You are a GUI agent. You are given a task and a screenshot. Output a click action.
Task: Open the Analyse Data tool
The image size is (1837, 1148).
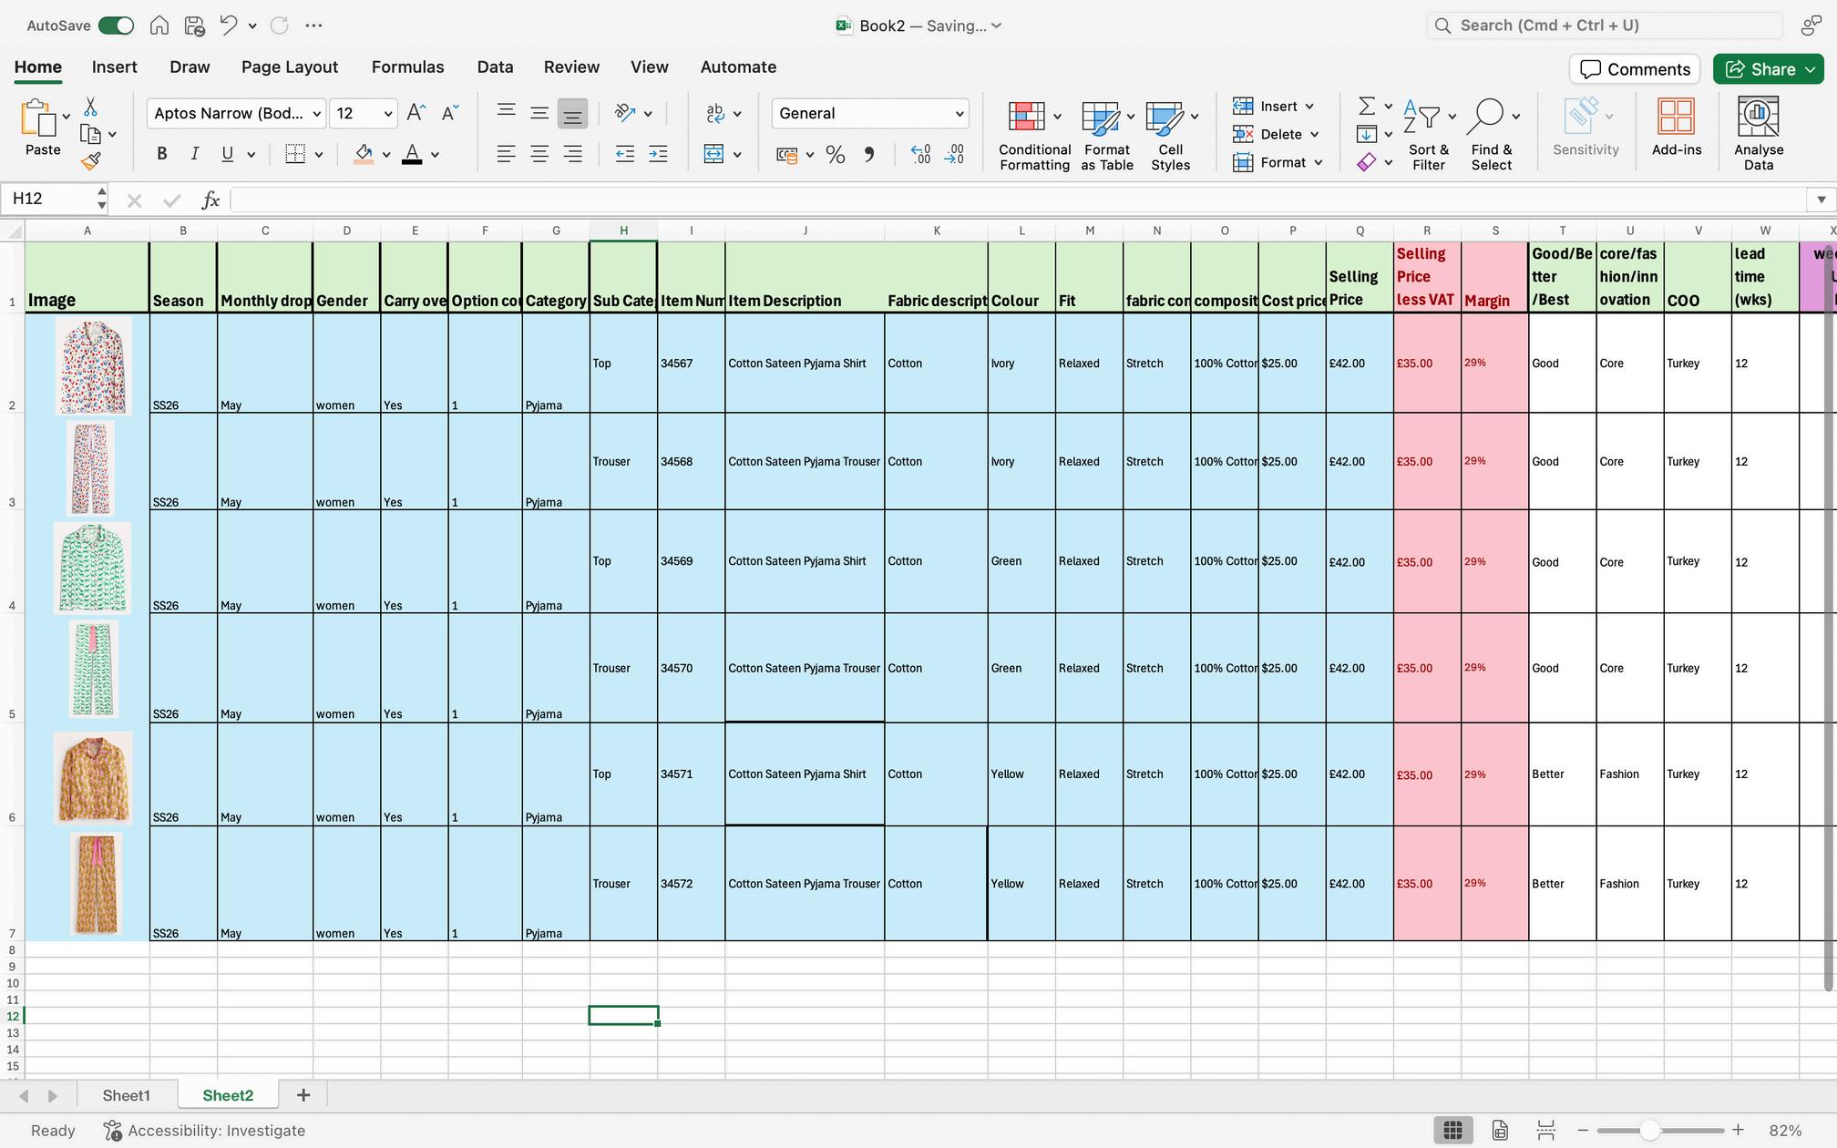(1758, 117)
